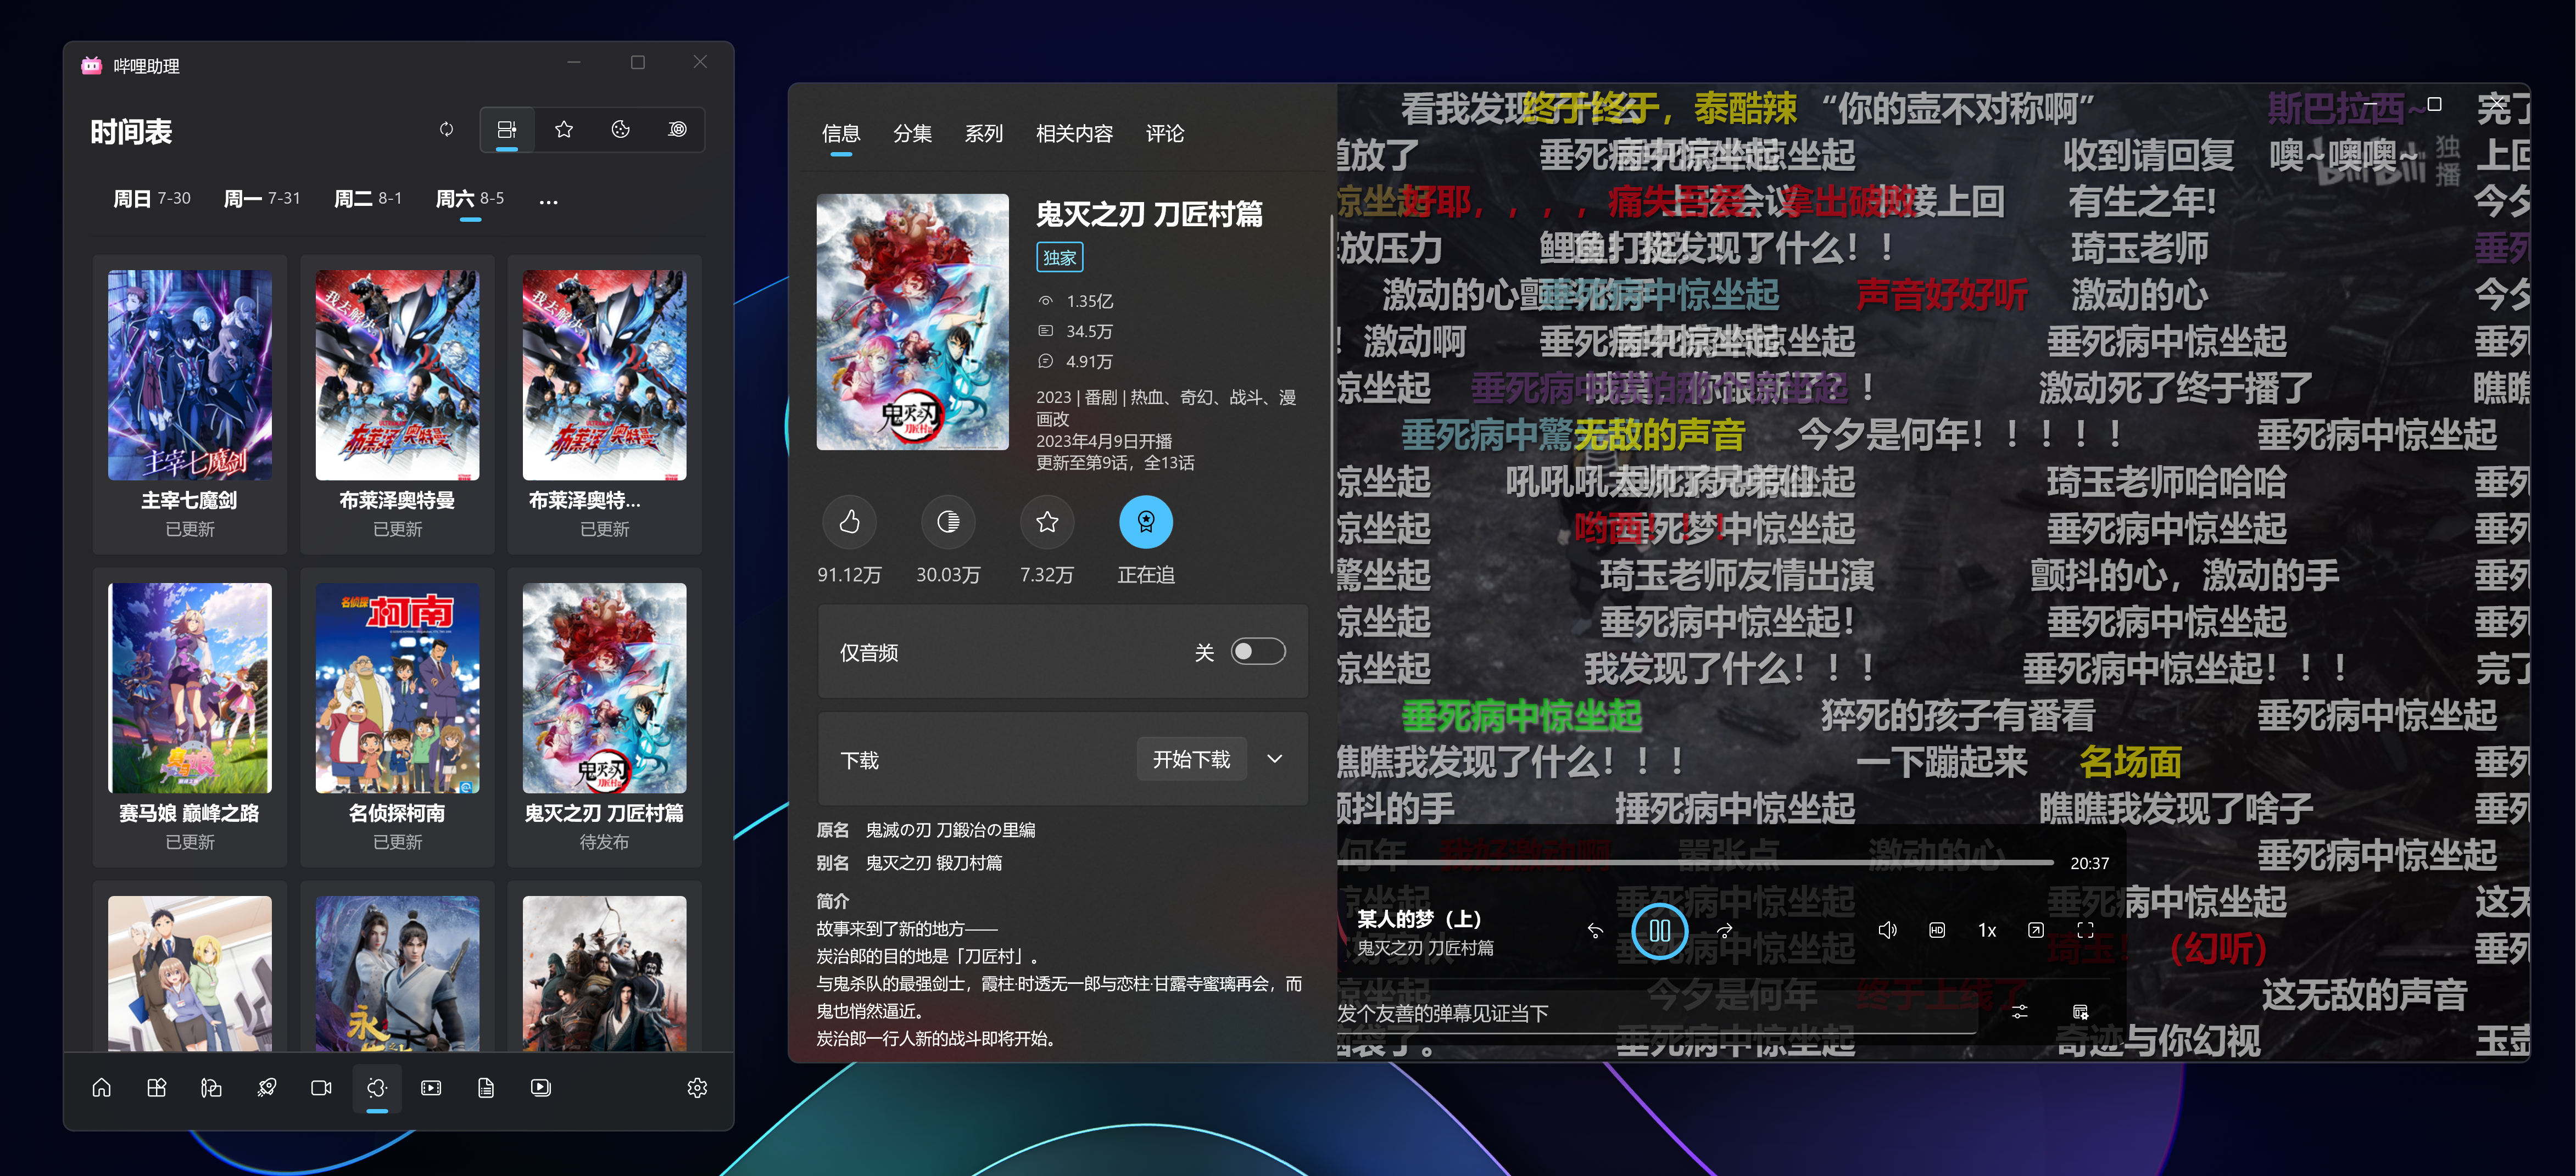Toggle the 仅音频 audio-only switch
Image resolution: width=2576 pixels, height=1176 pixels.
(x=1257, y=652)
